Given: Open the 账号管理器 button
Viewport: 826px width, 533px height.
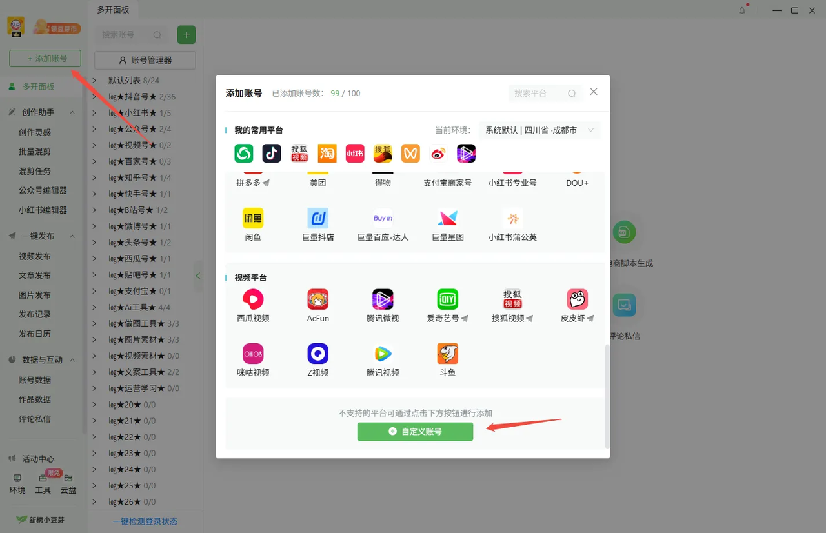Looking at the screenshot, I should 145,60.
